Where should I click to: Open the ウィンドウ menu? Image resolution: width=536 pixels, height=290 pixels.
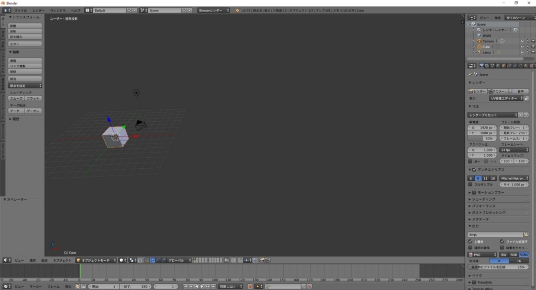coord(58,10)
